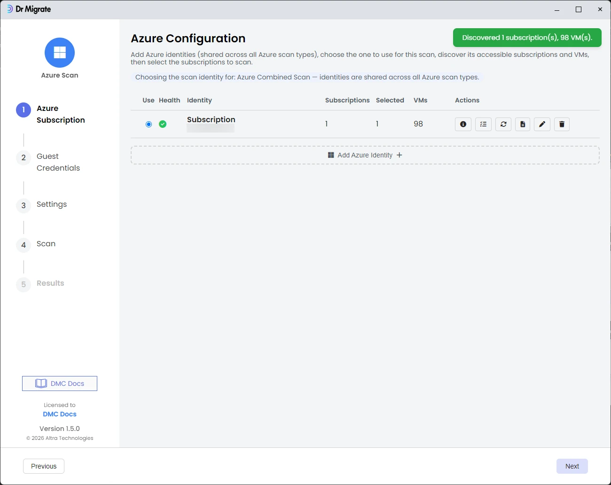Screen dimensions: 611x485
Task: Click the Next button
Action: (572, 466)
